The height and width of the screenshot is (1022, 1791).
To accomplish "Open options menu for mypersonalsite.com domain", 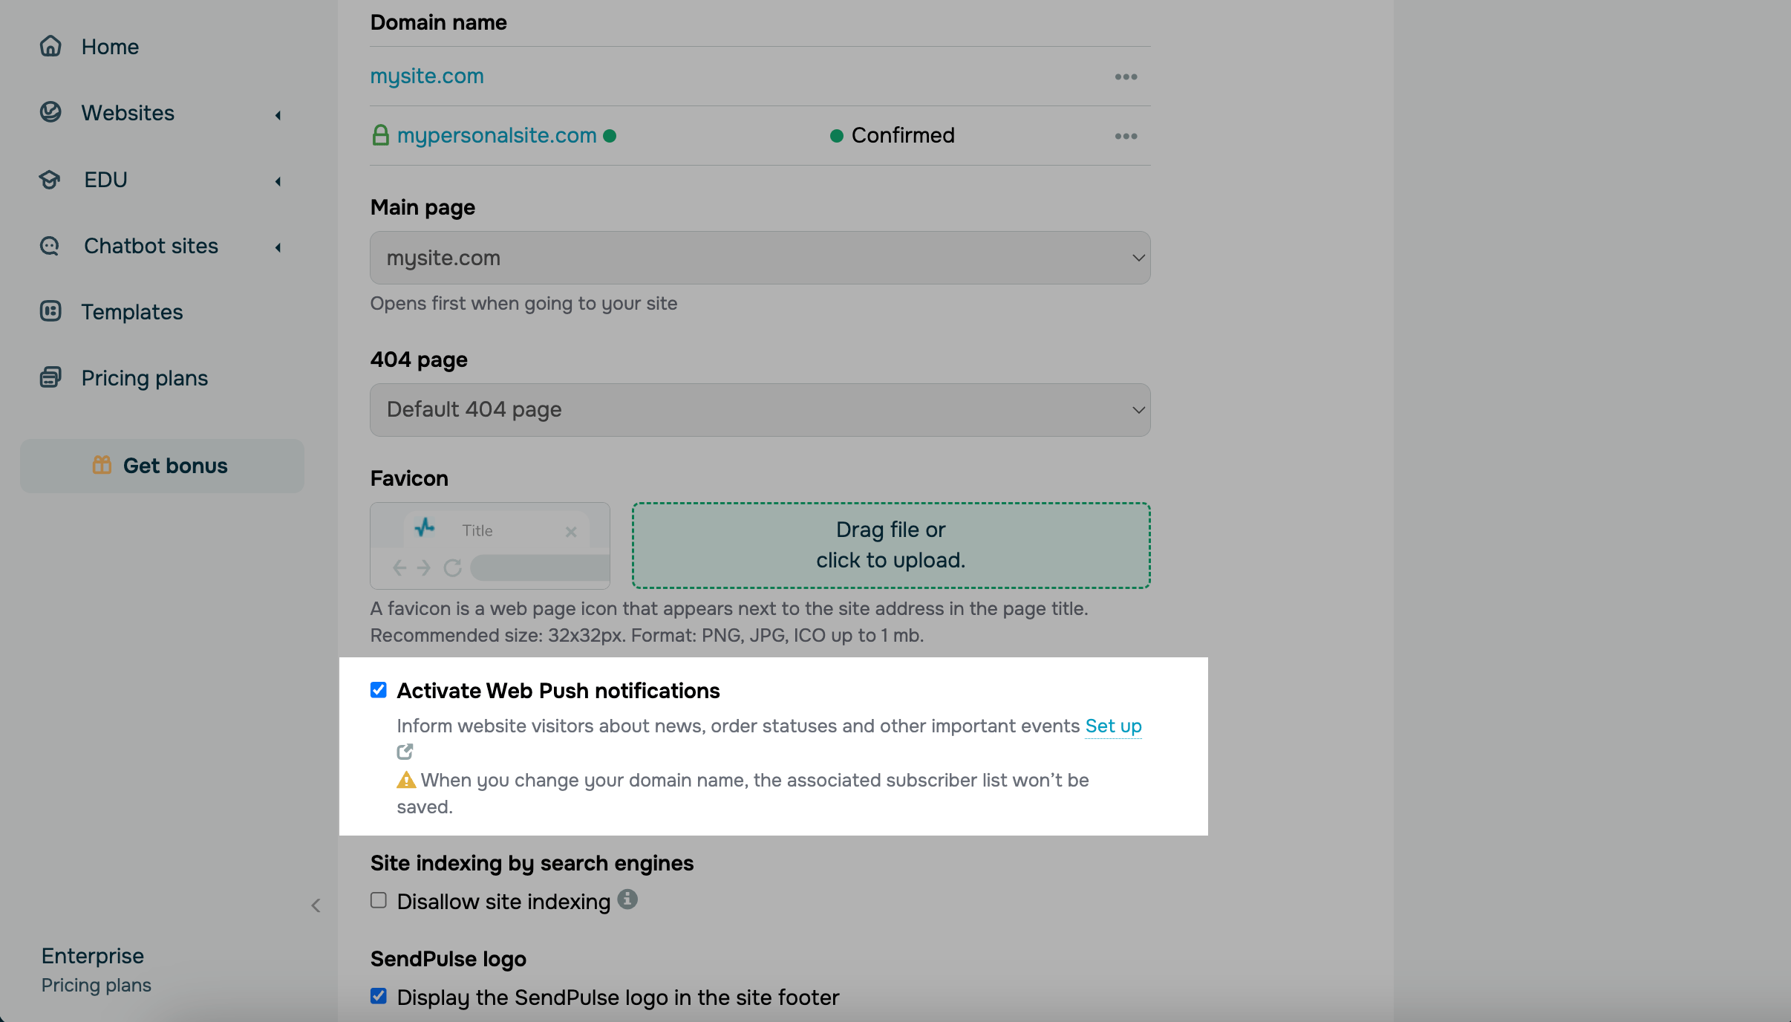I will (1126, 136).
